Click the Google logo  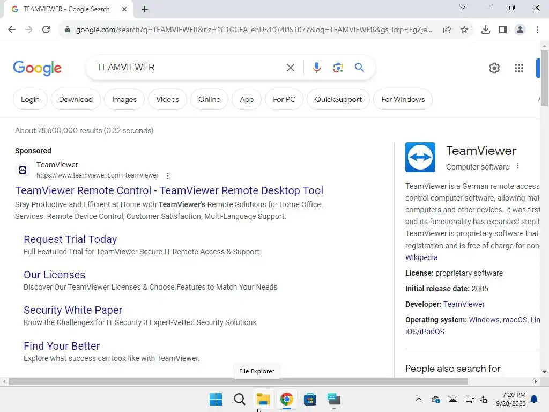[37, 68]
